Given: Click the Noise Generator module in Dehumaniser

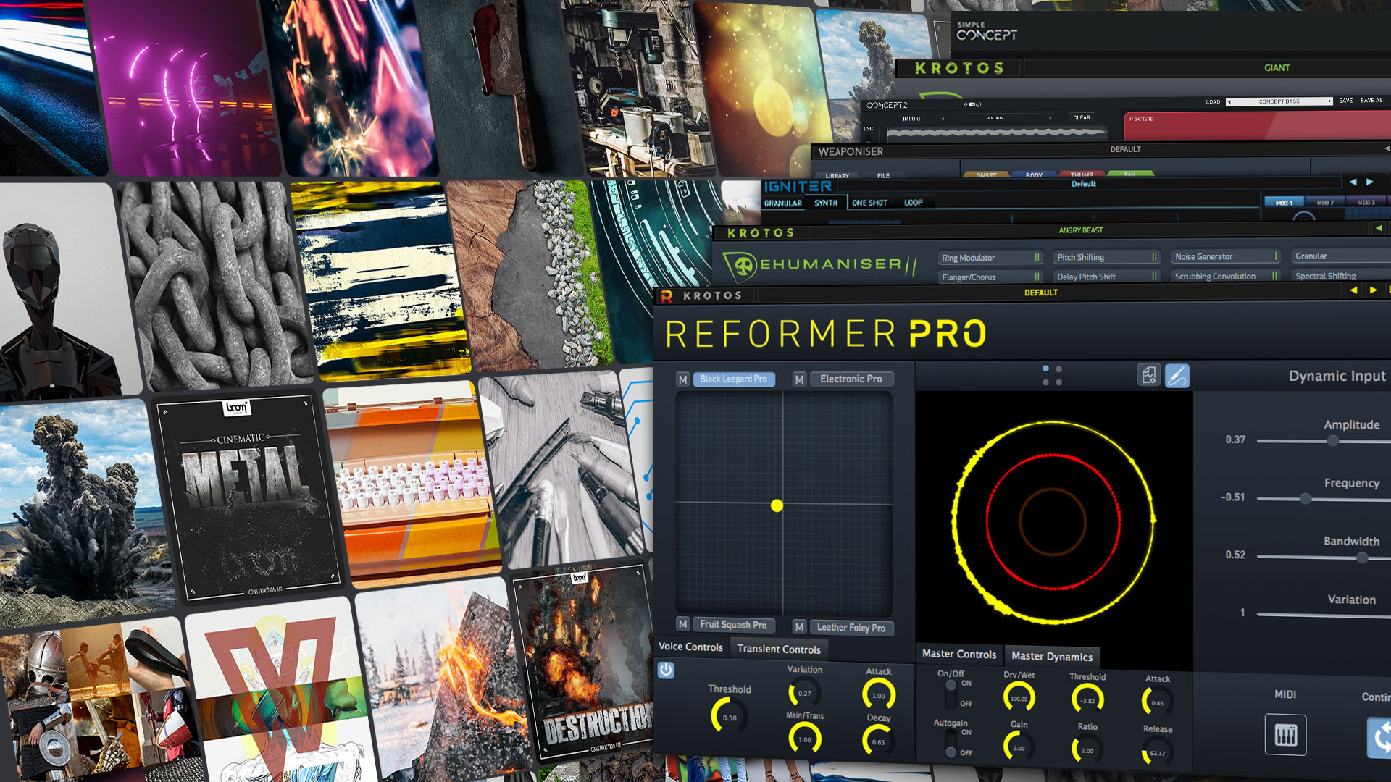Looking at the screenshot, I should [x=1226, y=256].
